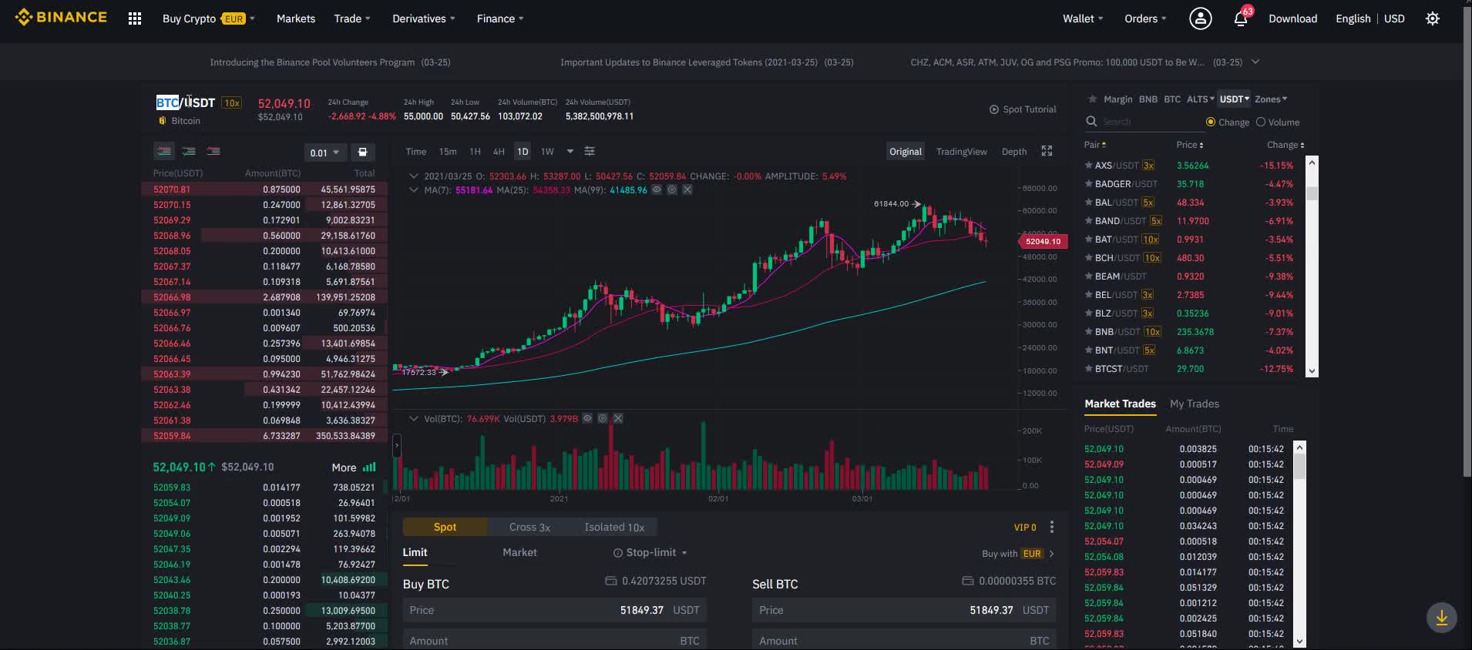
Task: Go to Markets page
Action: pos(296,18)
